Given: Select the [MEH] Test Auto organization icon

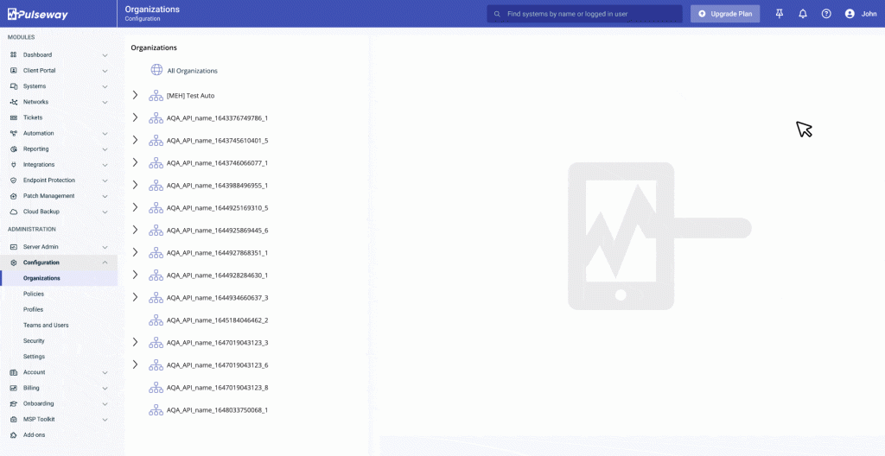Looking at the screenshot, I should pyautogui.click(x=156, y=95).
